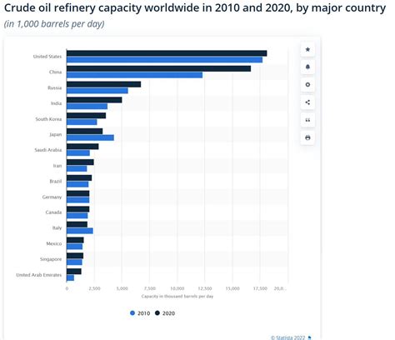Viewport: 395px width, 340px height.
Task: Click the Statista 2022 copyright link
Action: [x=288, y=337]
